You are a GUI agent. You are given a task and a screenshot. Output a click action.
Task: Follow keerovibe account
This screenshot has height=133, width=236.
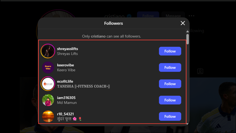[x=170, y=67]
